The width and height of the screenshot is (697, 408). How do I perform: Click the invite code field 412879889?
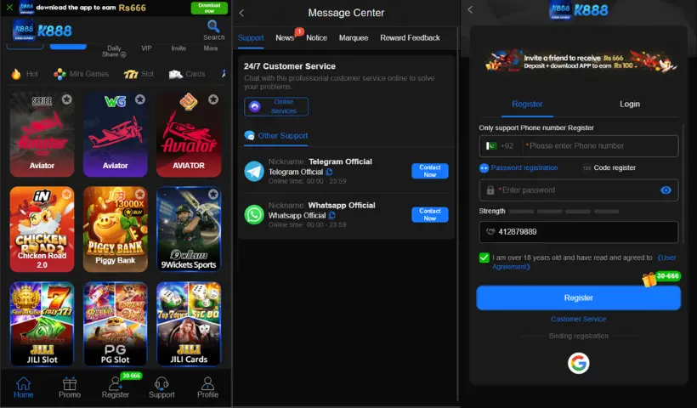coord(579,232)
